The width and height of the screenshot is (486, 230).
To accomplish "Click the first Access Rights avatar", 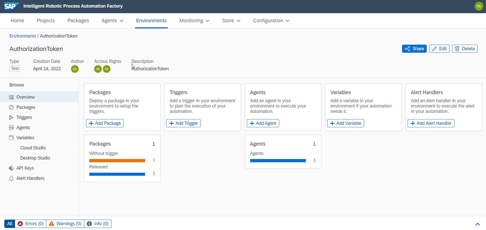I will pos(98,69).
